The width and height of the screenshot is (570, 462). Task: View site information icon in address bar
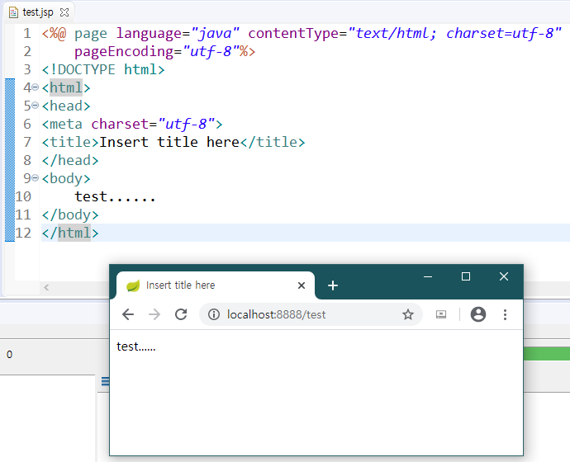coord(214,314)
